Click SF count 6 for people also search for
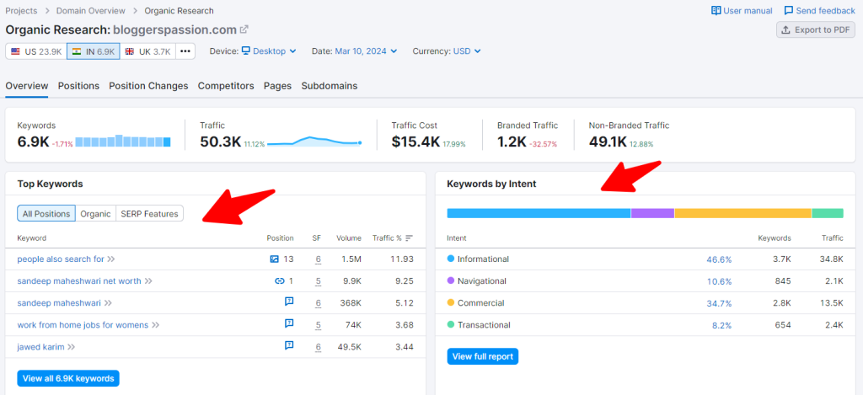This screenshot has width=863, height=395. (x=318, y=259)
